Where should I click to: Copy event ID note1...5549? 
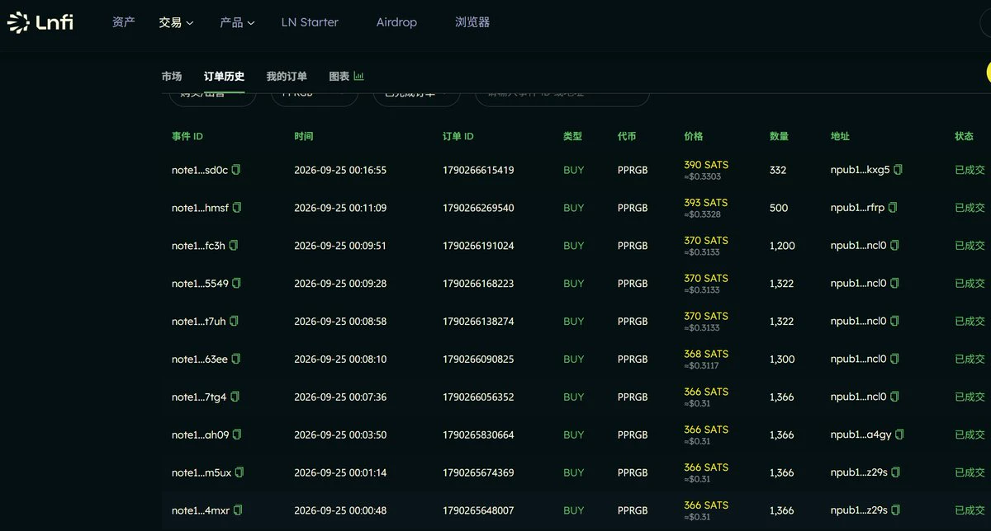236,284
